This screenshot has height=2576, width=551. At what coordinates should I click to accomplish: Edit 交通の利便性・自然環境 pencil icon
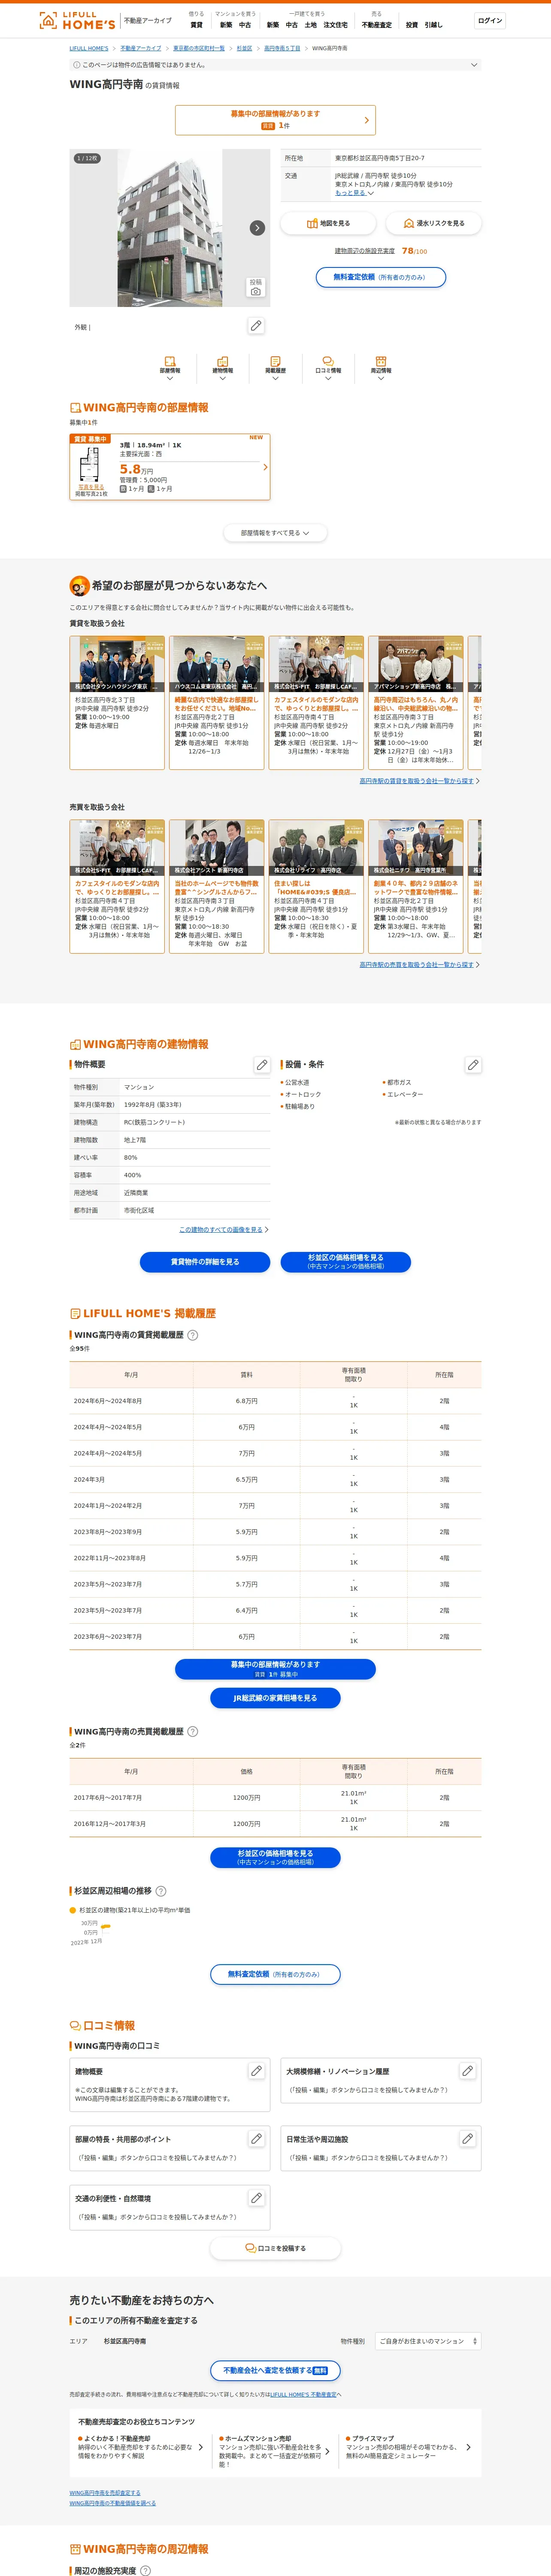pyautogui.click(x=256, y=2198)
